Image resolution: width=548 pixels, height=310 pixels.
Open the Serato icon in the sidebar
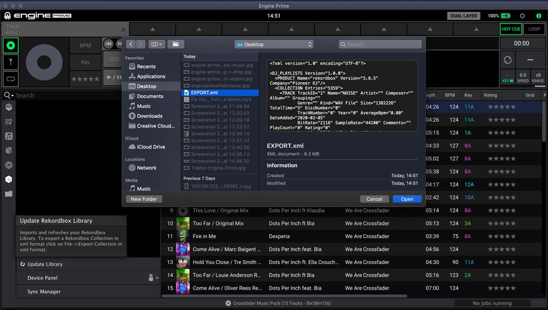(9, 165)
